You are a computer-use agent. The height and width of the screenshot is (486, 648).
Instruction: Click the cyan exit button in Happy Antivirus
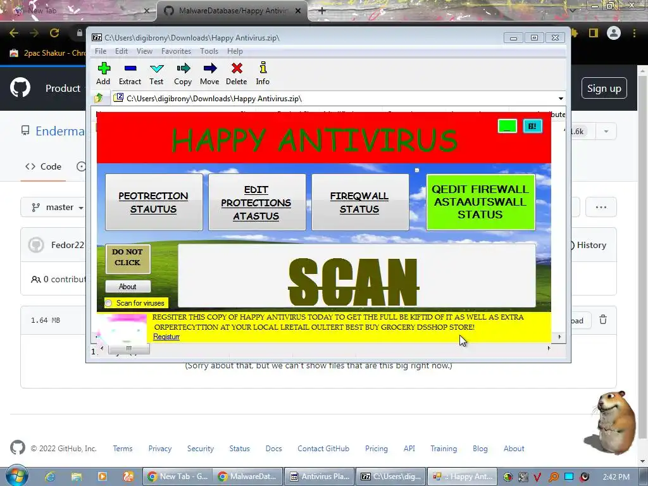click(533, 126)
